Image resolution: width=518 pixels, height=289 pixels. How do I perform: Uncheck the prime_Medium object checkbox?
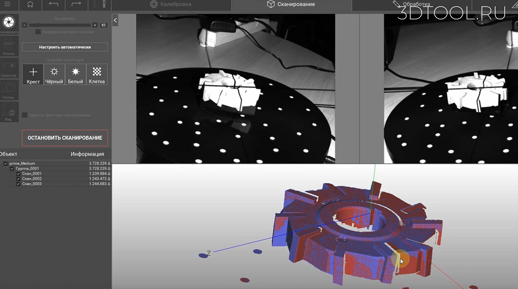[x=6, y=163]
